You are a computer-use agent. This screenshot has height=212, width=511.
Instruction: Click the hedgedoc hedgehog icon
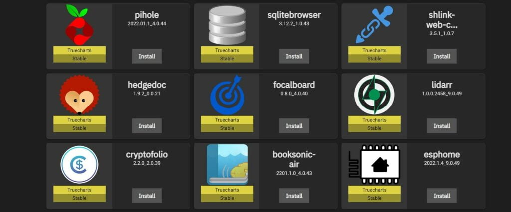[79, 95]
